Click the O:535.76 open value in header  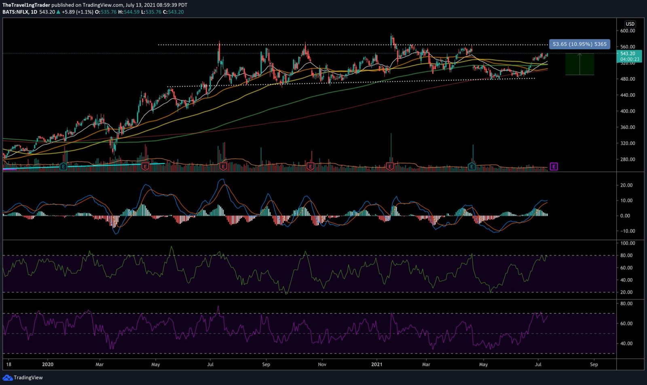[x=106, y=12]
